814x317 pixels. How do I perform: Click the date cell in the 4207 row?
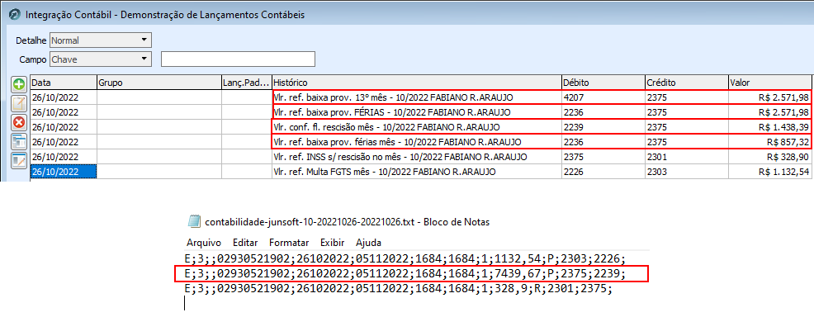pos(64,97)
